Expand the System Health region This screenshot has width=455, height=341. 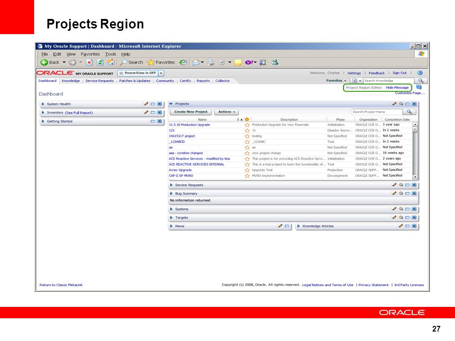(43, 104)
